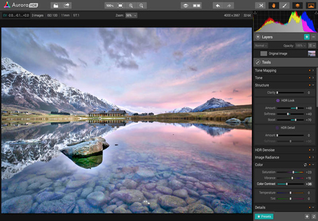Screen dimensions: 318x221
Task: Collapse the Color section chevron
Action: [x=313, y=165]
